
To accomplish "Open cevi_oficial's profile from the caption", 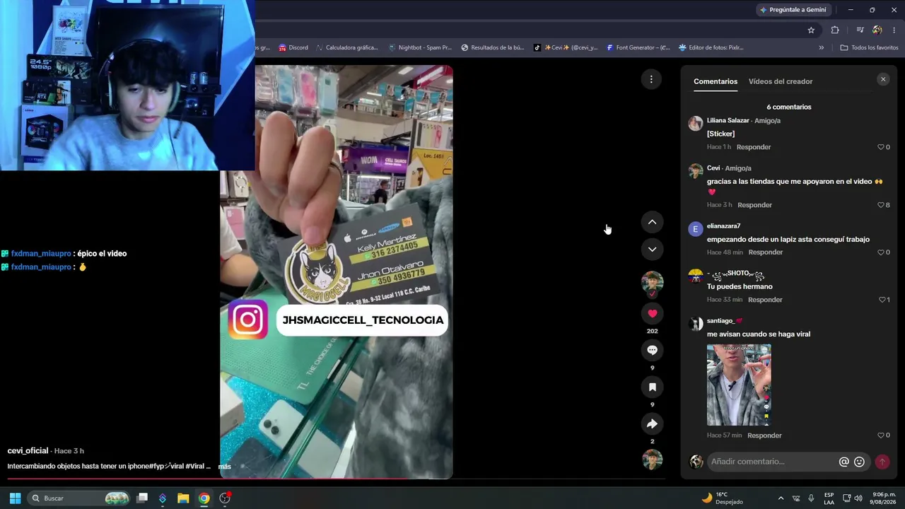I will click(28, 451).
